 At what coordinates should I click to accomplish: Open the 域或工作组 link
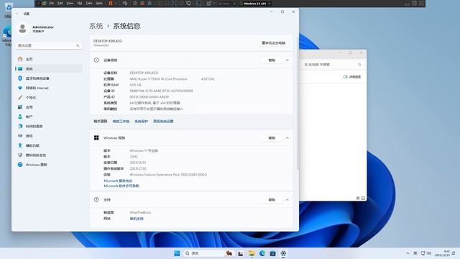121,122
